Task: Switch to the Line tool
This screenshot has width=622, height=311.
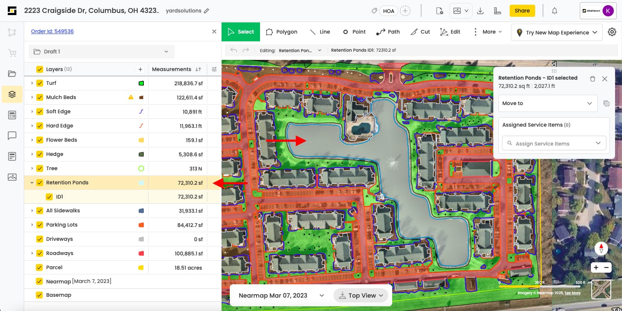Action: click(x=320, y=32)
